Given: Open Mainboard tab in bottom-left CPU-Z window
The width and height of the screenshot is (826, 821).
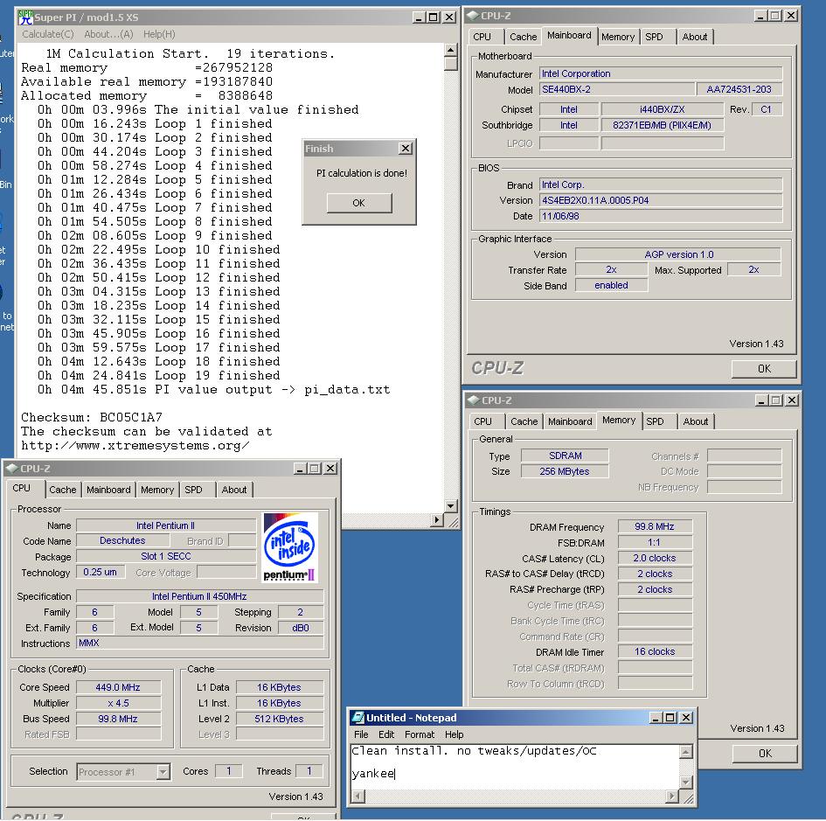Looking at the screenshot, I should (108, 491).
